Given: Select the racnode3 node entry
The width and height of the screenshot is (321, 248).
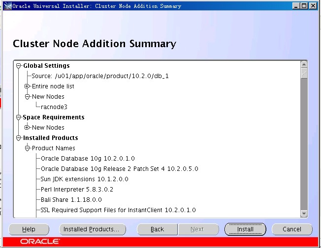Looking at the screenshot, I should pos(54,107).
